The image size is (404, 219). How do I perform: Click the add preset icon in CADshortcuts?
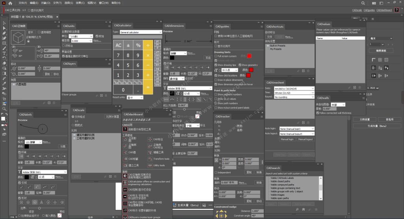click(303, 71)
